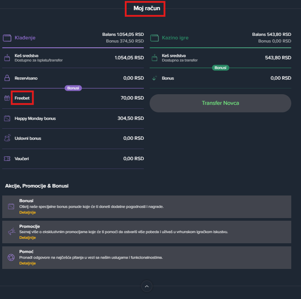Click the Kazino igre wallet icon
The image size is (301, 299).
click(x=154, y=38)
